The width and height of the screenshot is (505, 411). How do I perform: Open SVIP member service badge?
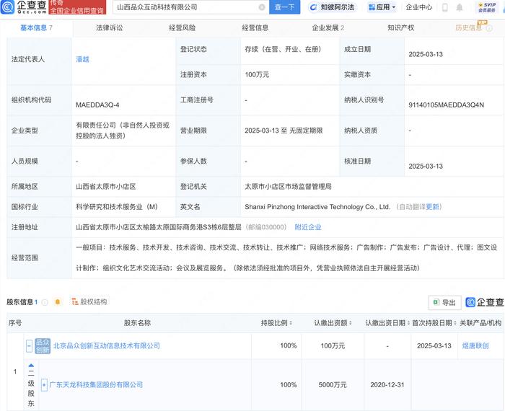click(x=487, y=7)
